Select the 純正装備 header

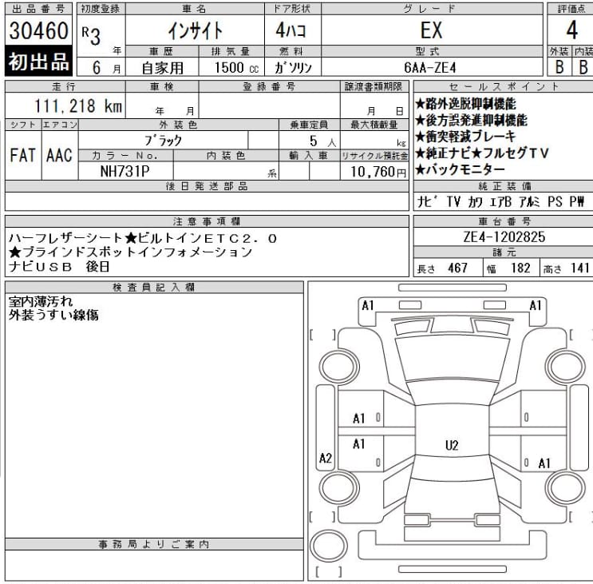[x=504, y=186]
